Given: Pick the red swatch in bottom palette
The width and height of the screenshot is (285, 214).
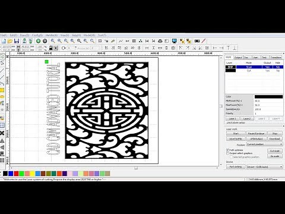Looking at the screenshot, I should click(16, 174).
